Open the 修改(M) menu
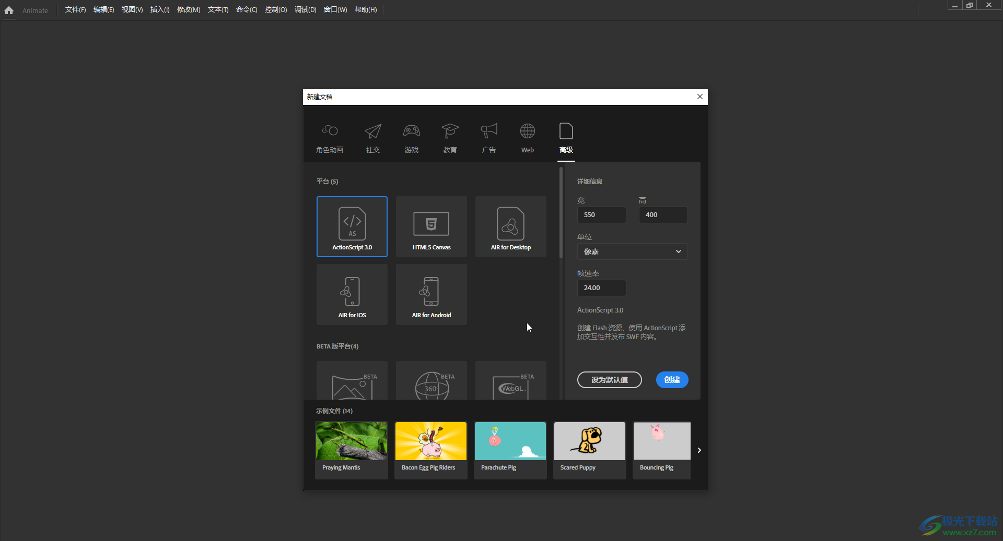This screenshot has width=1003, height=541. (x=189, y=10)
